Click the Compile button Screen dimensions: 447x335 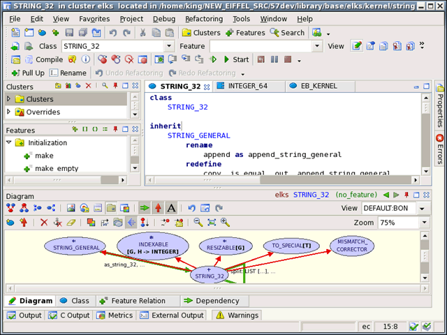point(44,59)
